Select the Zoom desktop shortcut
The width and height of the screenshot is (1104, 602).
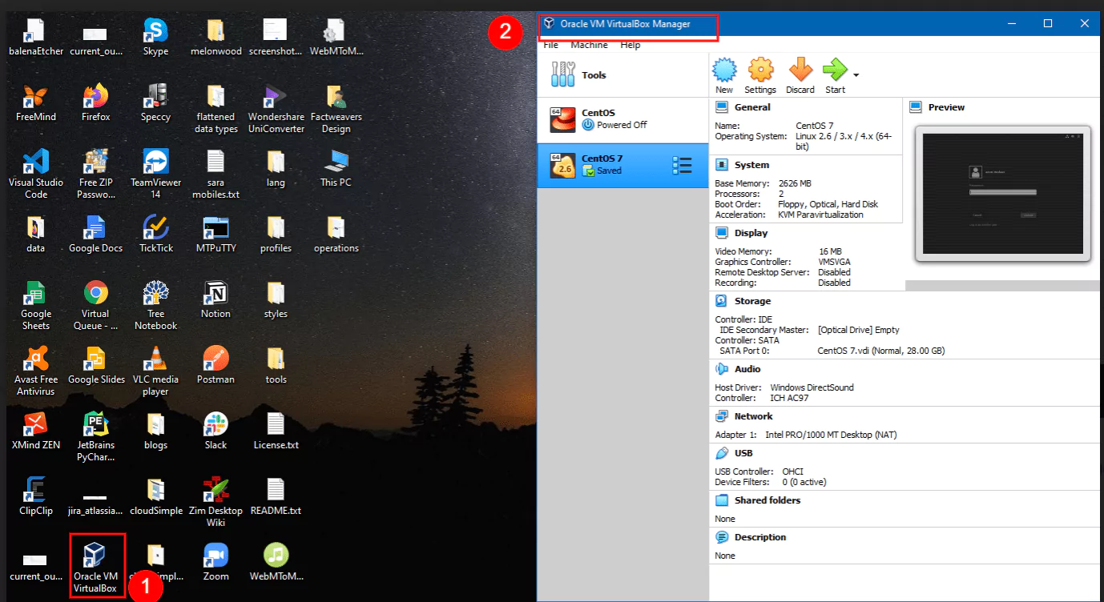[x=216, y=563]
